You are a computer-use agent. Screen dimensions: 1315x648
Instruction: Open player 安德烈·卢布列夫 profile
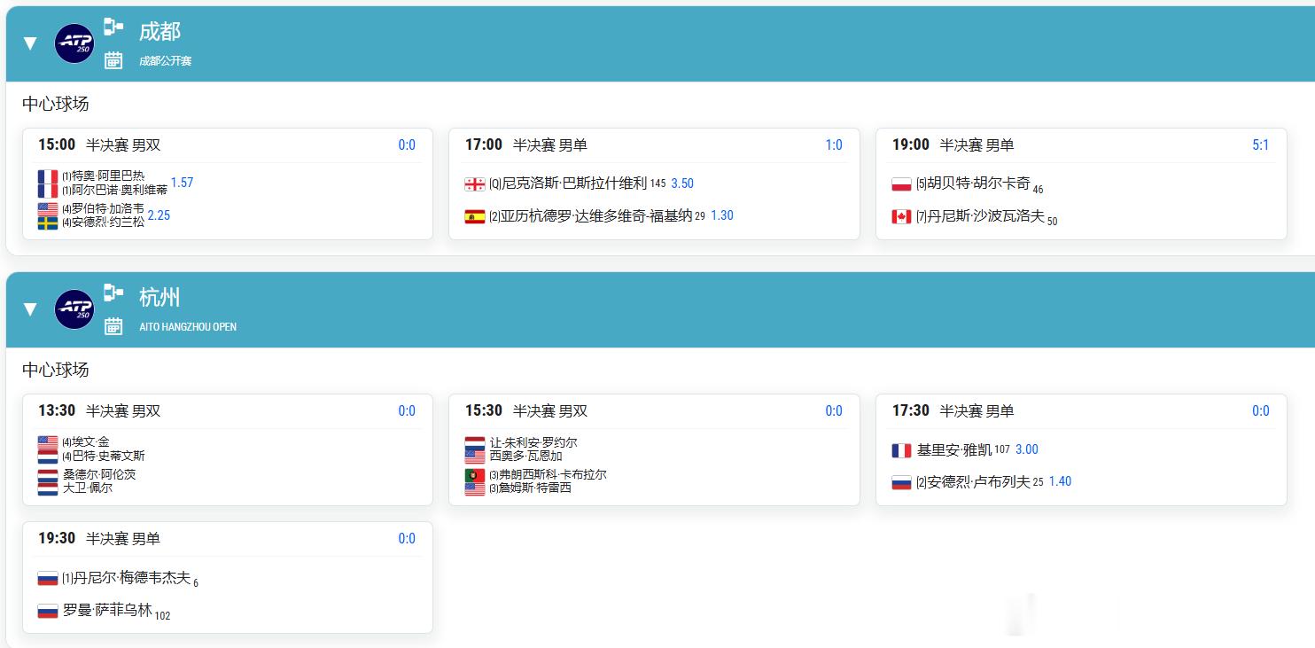click(x=978, y=482)
